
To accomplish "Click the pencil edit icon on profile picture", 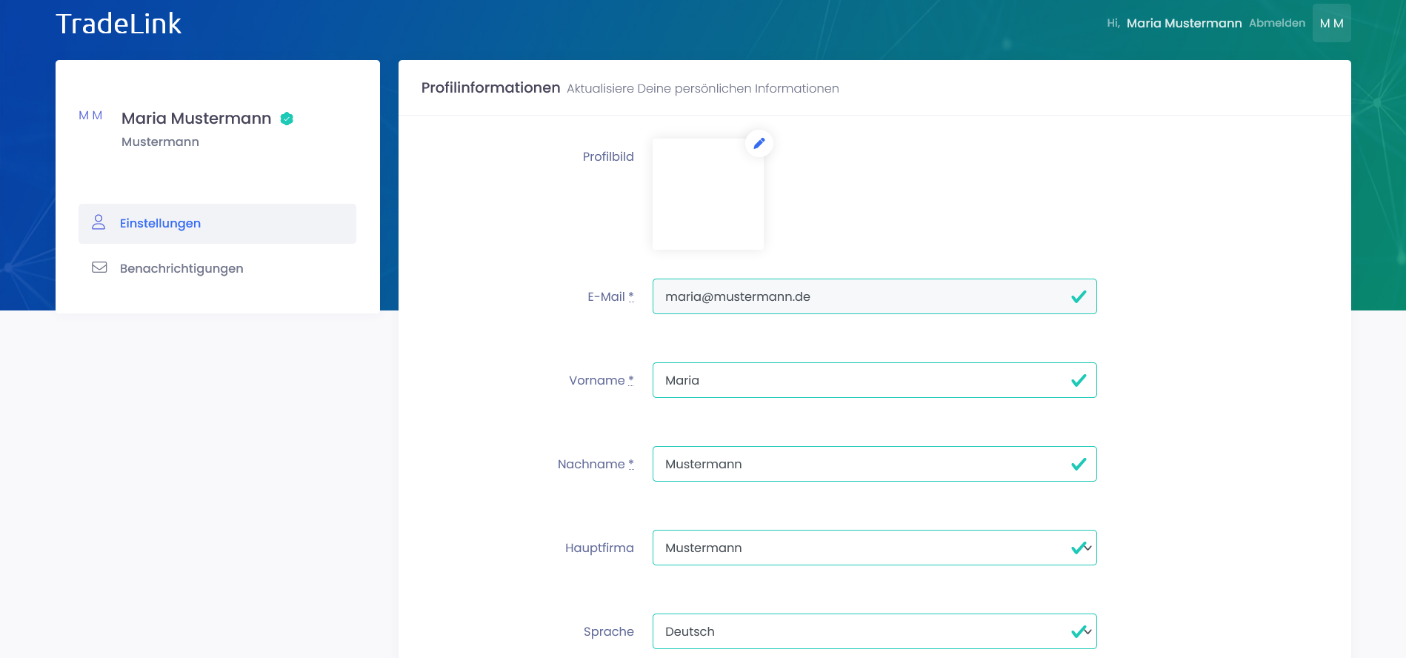I will 759,144.
